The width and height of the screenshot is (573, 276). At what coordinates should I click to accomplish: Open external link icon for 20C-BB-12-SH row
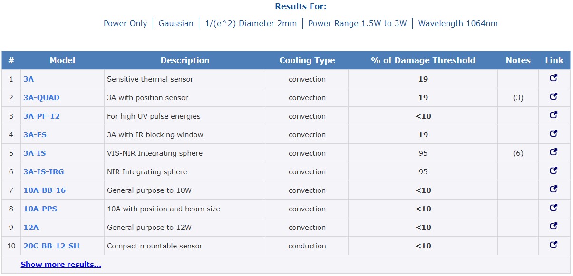click(x=554, y=245)
